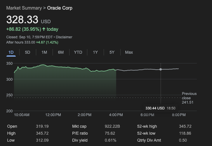Screen dimensions: 212x146
Task: View the 1Y chart range
Action: point(95,52)
